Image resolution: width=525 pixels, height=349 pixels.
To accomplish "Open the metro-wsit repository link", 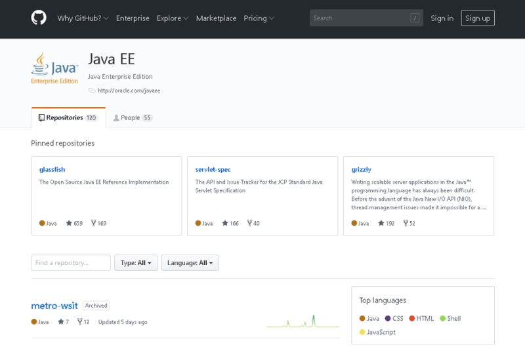I will click(54, 306).
